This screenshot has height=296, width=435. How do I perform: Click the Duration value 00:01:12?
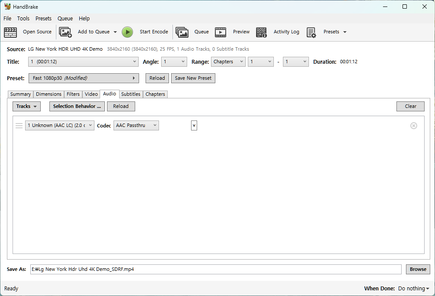click(x=349, y=62)
